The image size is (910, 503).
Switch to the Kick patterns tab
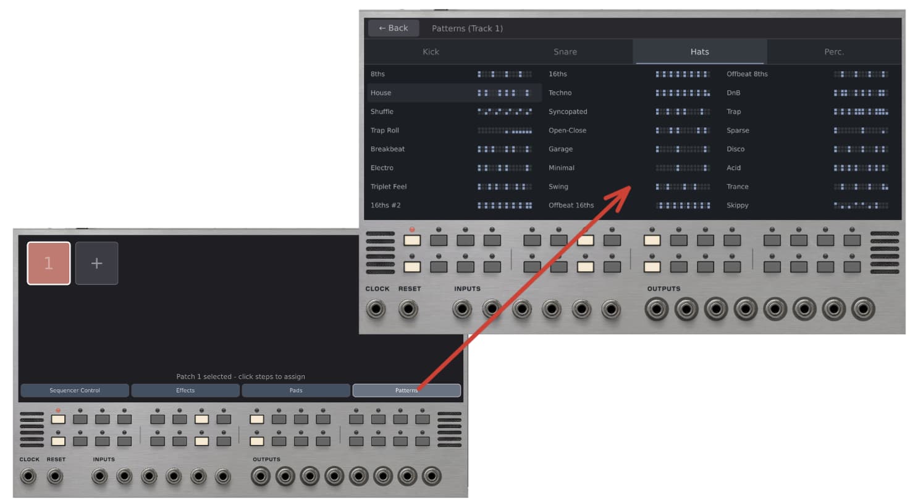(x=431, y=52)
